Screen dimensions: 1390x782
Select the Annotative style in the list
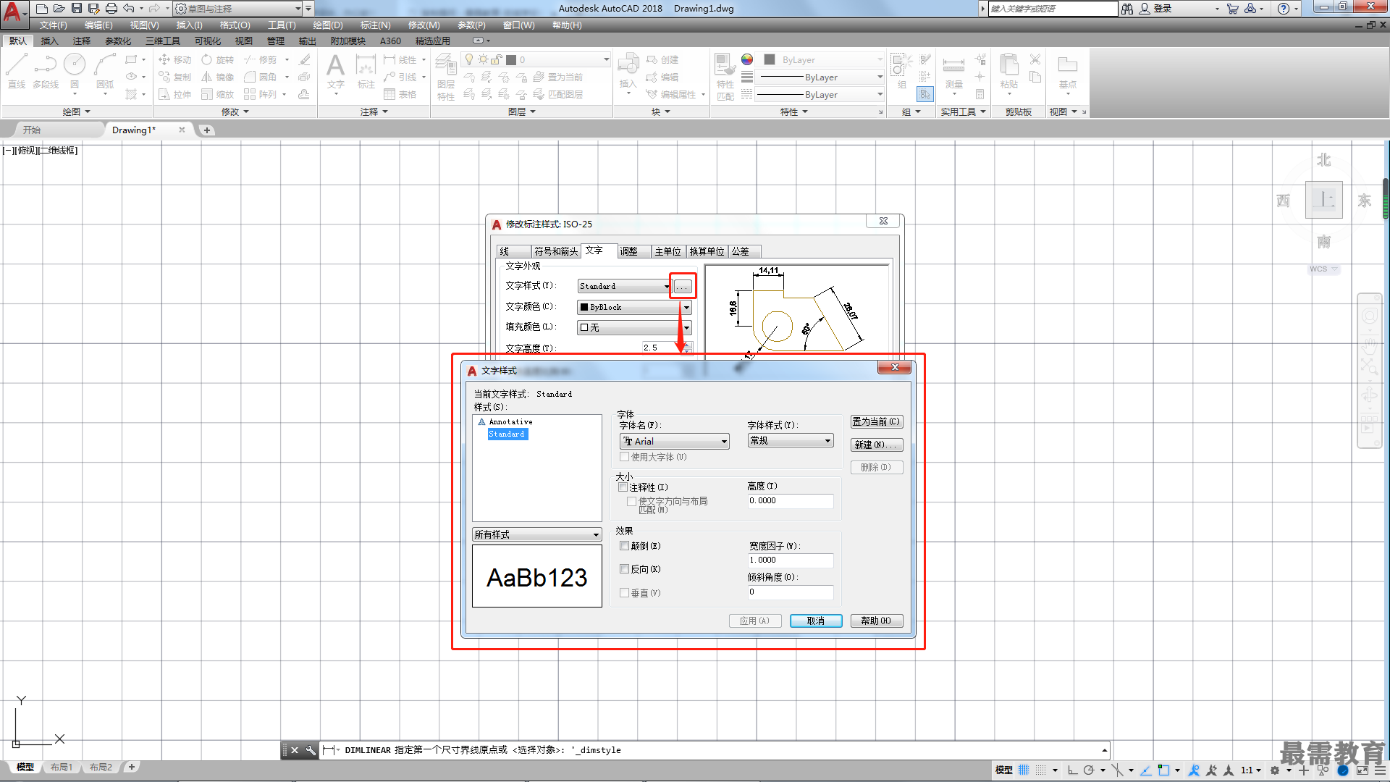point(510,421)
